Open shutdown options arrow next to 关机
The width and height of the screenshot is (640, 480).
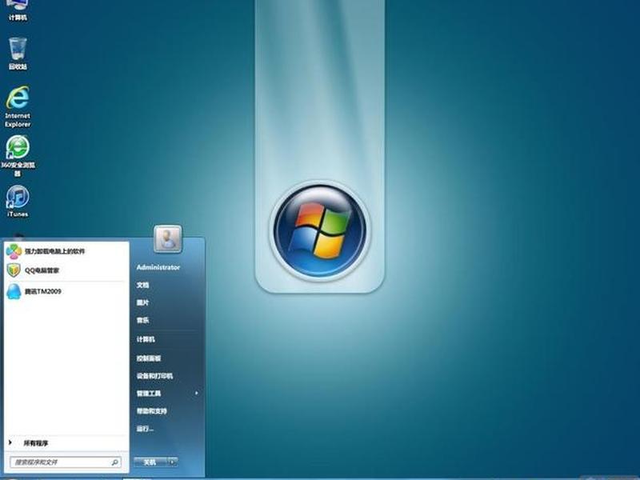[173, 462]
